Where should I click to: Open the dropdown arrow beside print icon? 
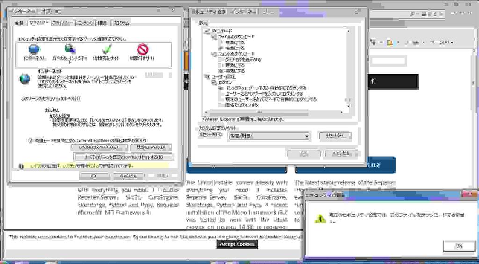(x=424, y=42)
